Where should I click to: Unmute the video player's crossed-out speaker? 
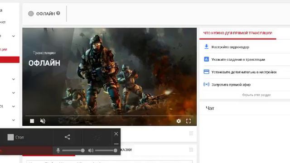click(x=43, y=121)
